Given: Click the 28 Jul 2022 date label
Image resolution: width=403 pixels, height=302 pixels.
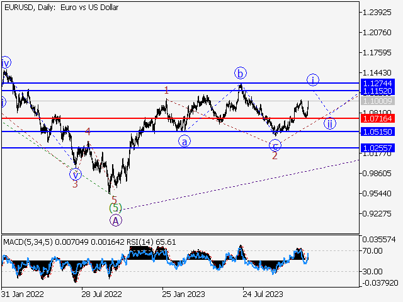Looking at the screenshot, I should [101, 294].
